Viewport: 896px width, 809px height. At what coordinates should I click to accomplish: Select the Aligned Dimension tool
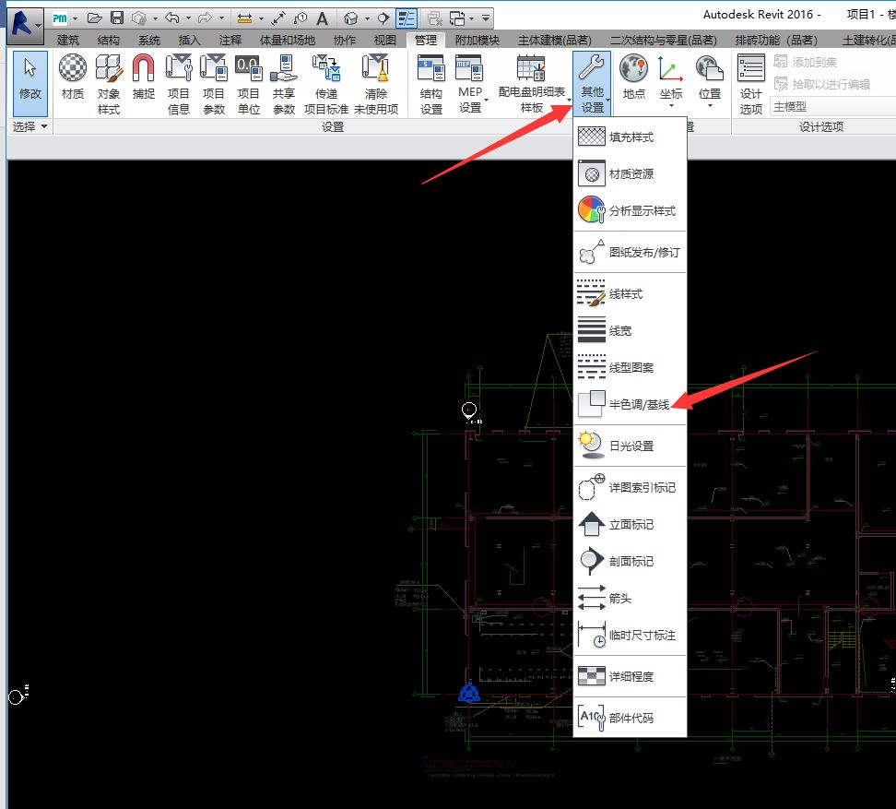point(278,18)
